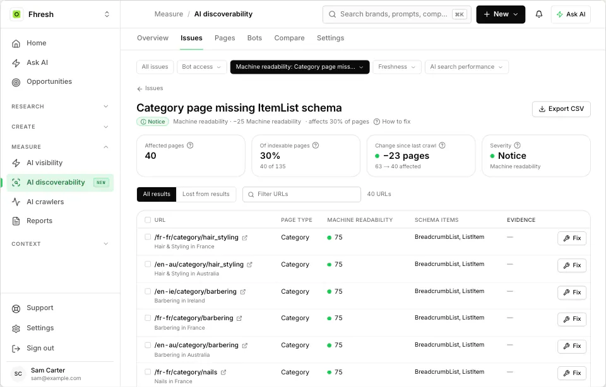
Task: Open external link for /en-au/category/barbering
Action: click(245, 345)
